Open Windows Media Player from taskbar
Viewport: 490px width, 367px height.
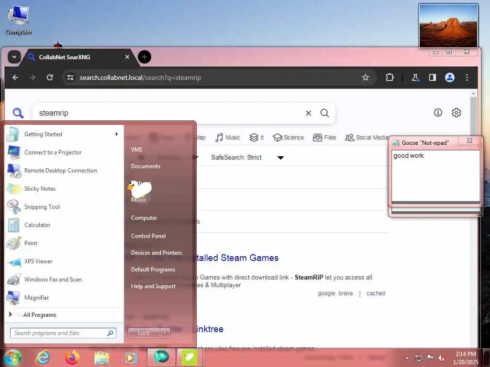pos(131,357)
